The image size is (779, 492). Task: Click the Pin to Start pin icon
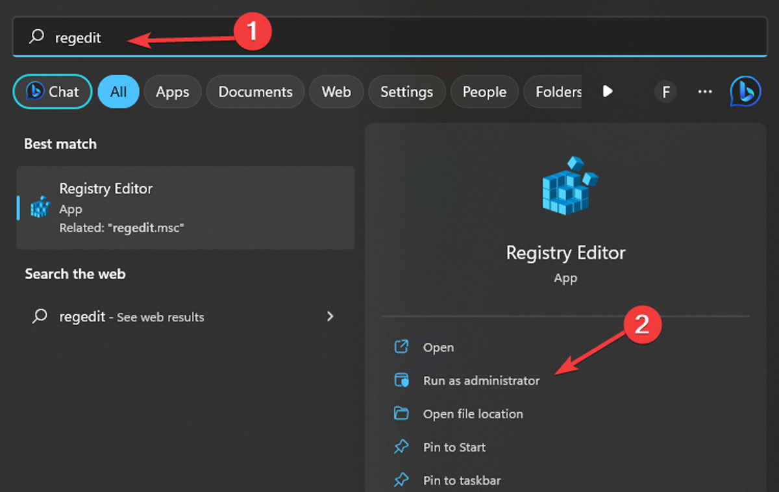[x=401, y=447]
